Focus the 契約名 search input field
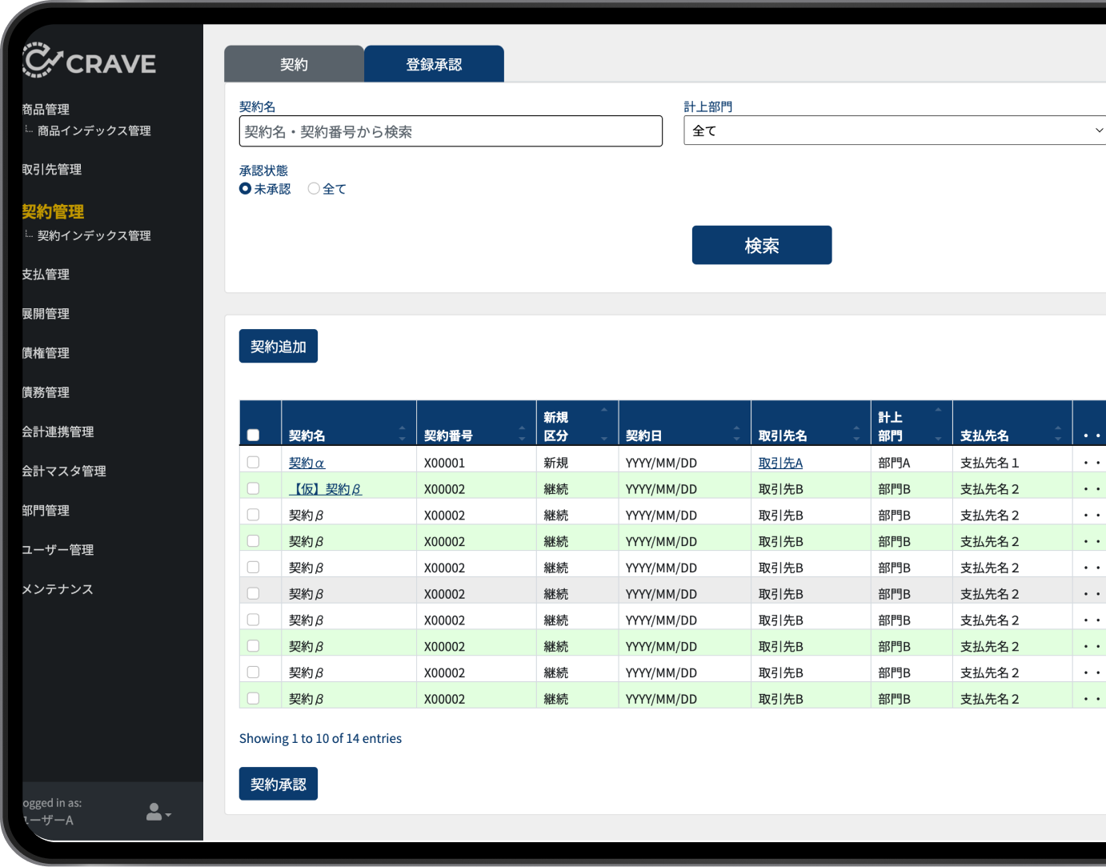Viewport: 1106px width, 867px height. (x=451, y=131)
